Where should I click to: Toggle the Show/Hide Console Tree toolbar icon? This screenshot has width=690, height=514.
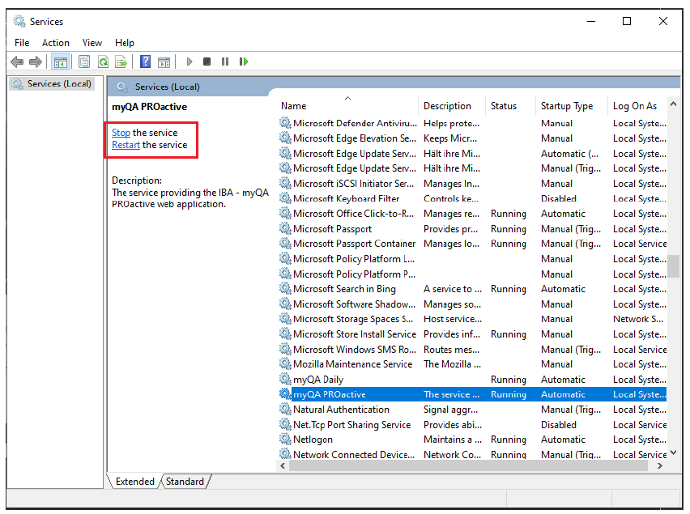click(60, 62)
